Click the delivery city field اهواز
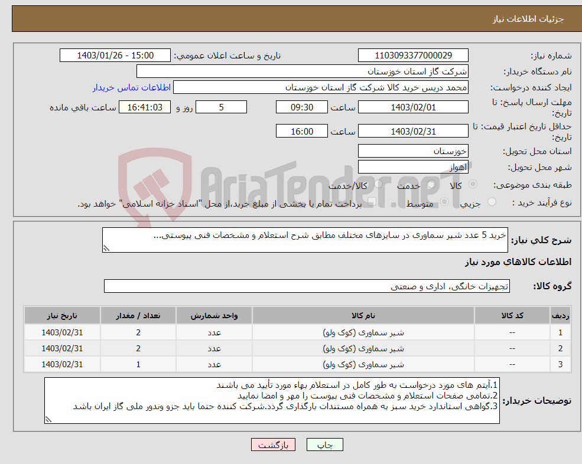This screenshot has width=582, height=464. 413,167
